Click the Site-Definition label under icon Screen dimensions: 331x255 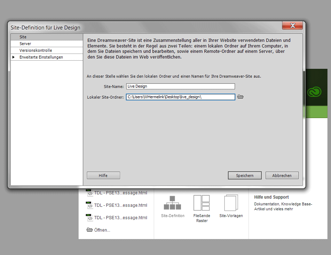pos(173,216)
